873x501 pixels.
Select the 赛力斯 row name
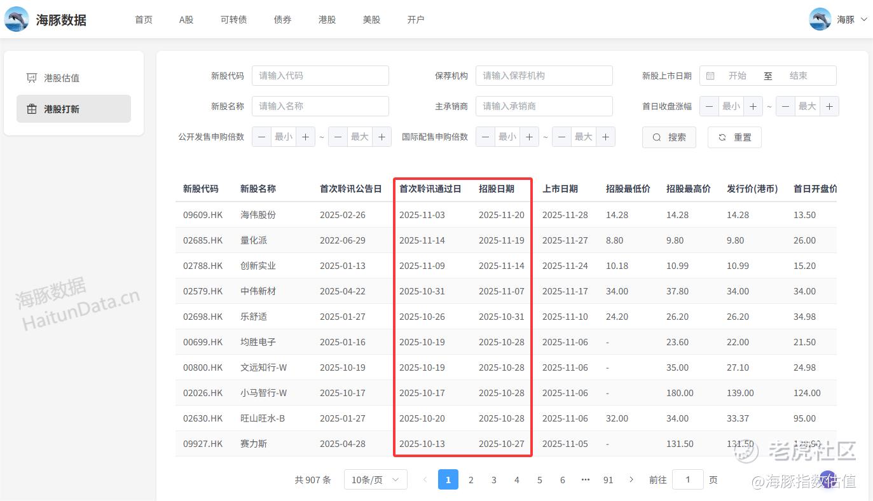[254, 444]
